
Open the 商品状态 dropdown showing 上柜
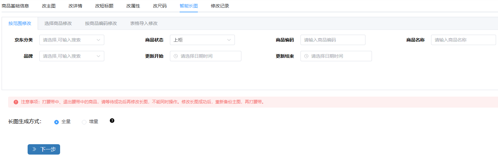202,40
